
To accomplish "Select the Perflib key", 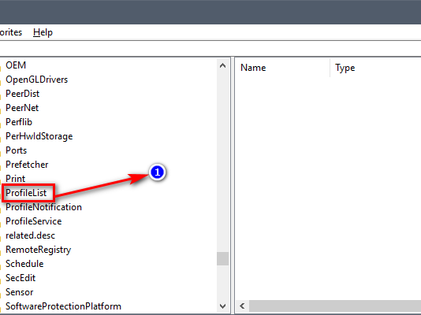I will point(19,122).
